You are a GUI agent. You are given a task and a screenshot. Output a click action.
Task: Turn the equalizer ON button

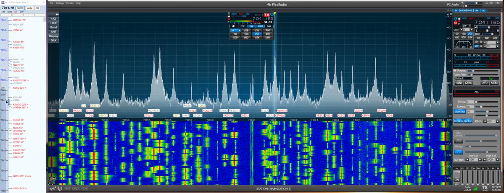pyautogui.click(x=457, y=180)
